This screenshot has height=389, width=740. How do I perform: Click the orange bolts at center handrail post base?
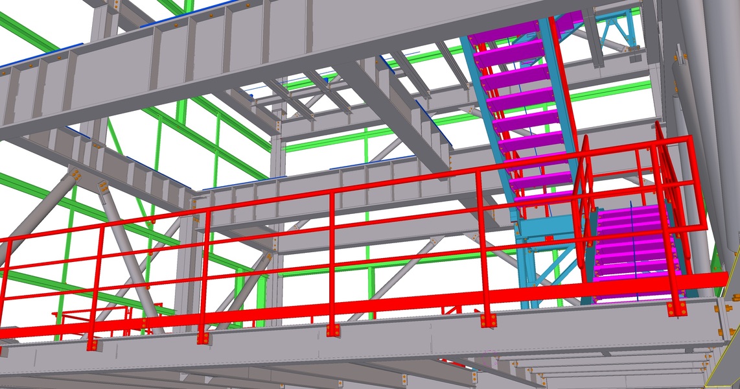[333, 331]
